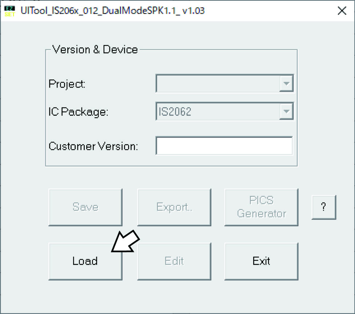Load a configuration with the Load button

click(x=85, y=261)
